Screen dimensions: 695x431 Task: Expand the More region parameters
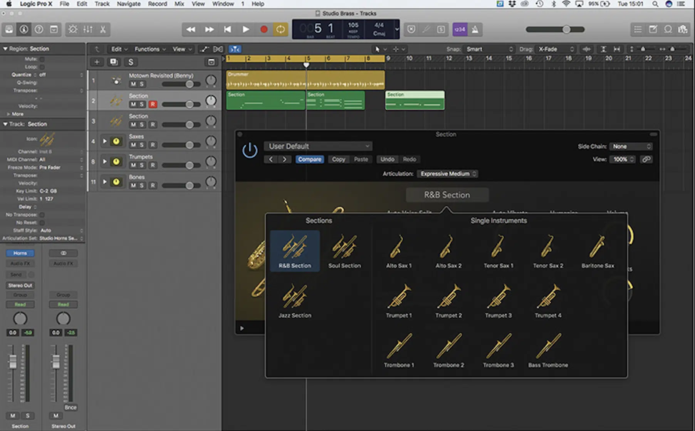[8, 114]
